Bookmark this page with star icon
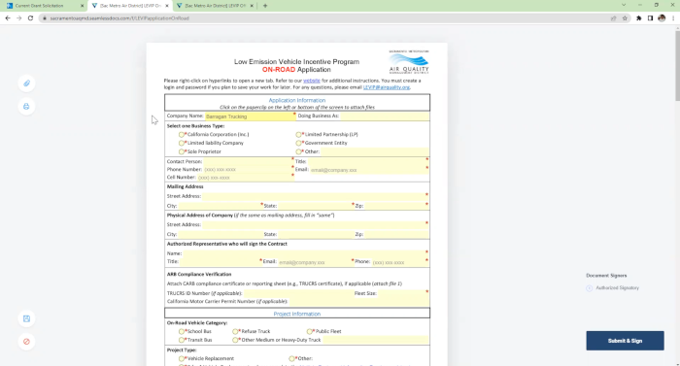The height and width of the screenshot is (366, 680). click(x=625, y=18)
